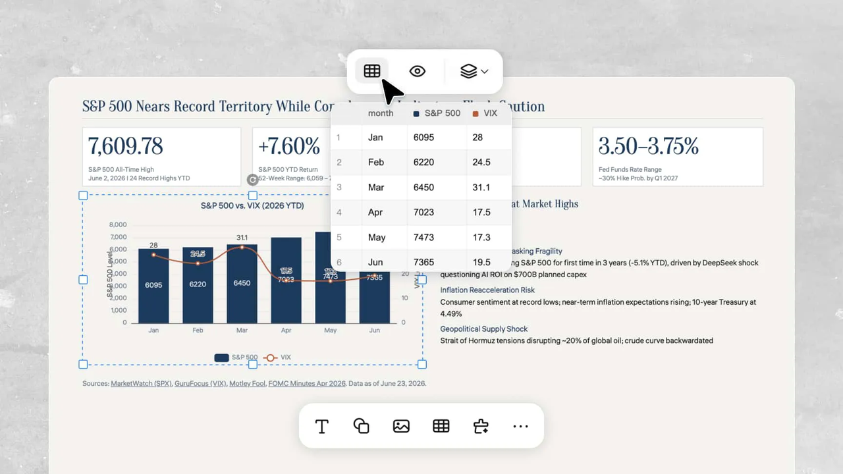Open the FOMC Minutes Apr 2026 link
This screenshot has height=474, width=843.
(x=307, y=383)
